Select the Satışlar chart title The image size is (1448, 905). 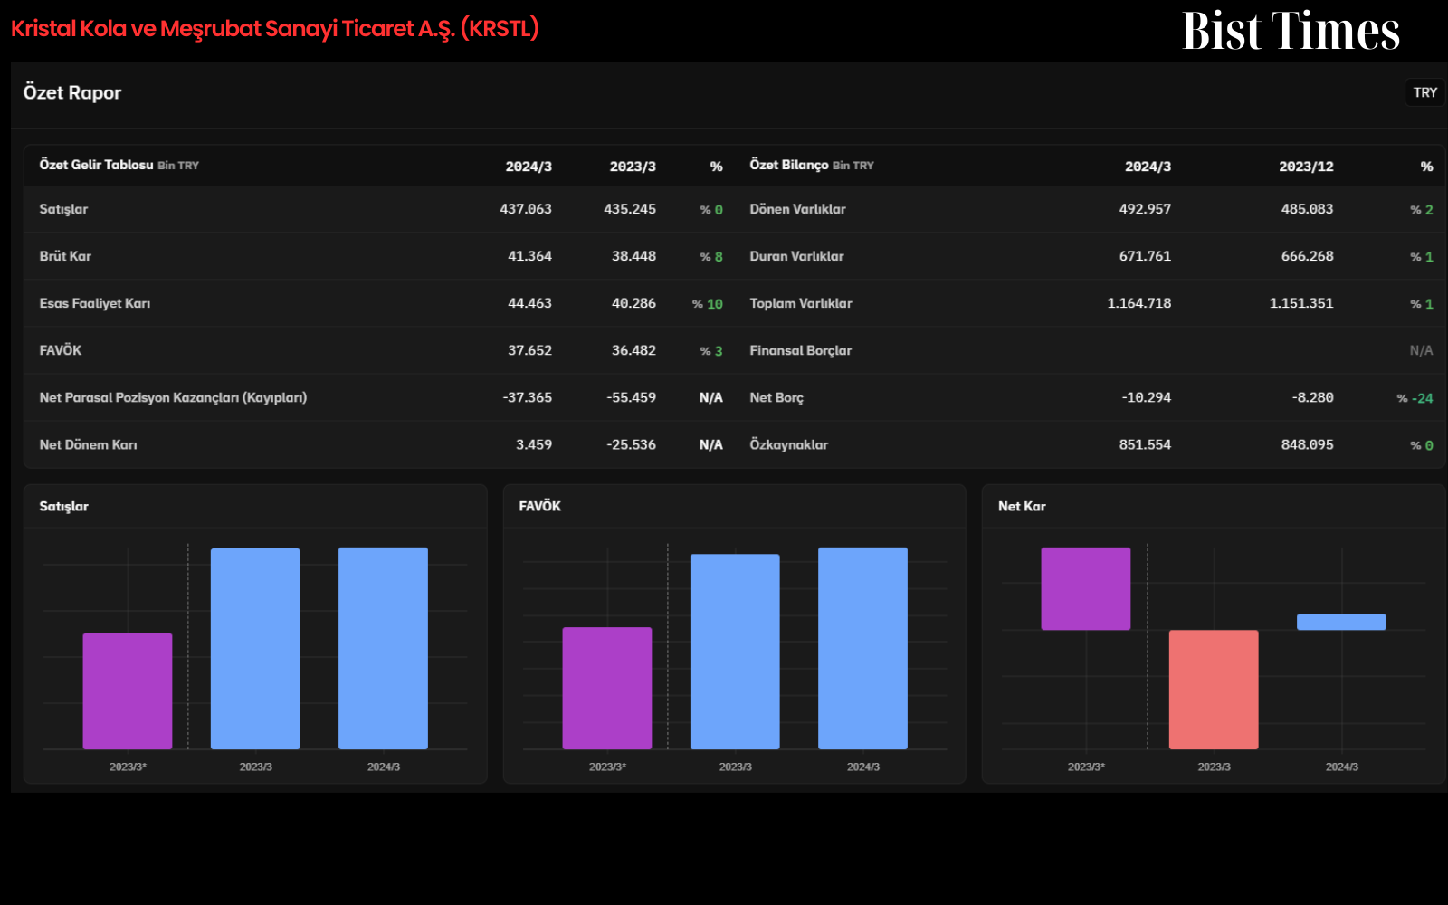click(x=63, y=506)
